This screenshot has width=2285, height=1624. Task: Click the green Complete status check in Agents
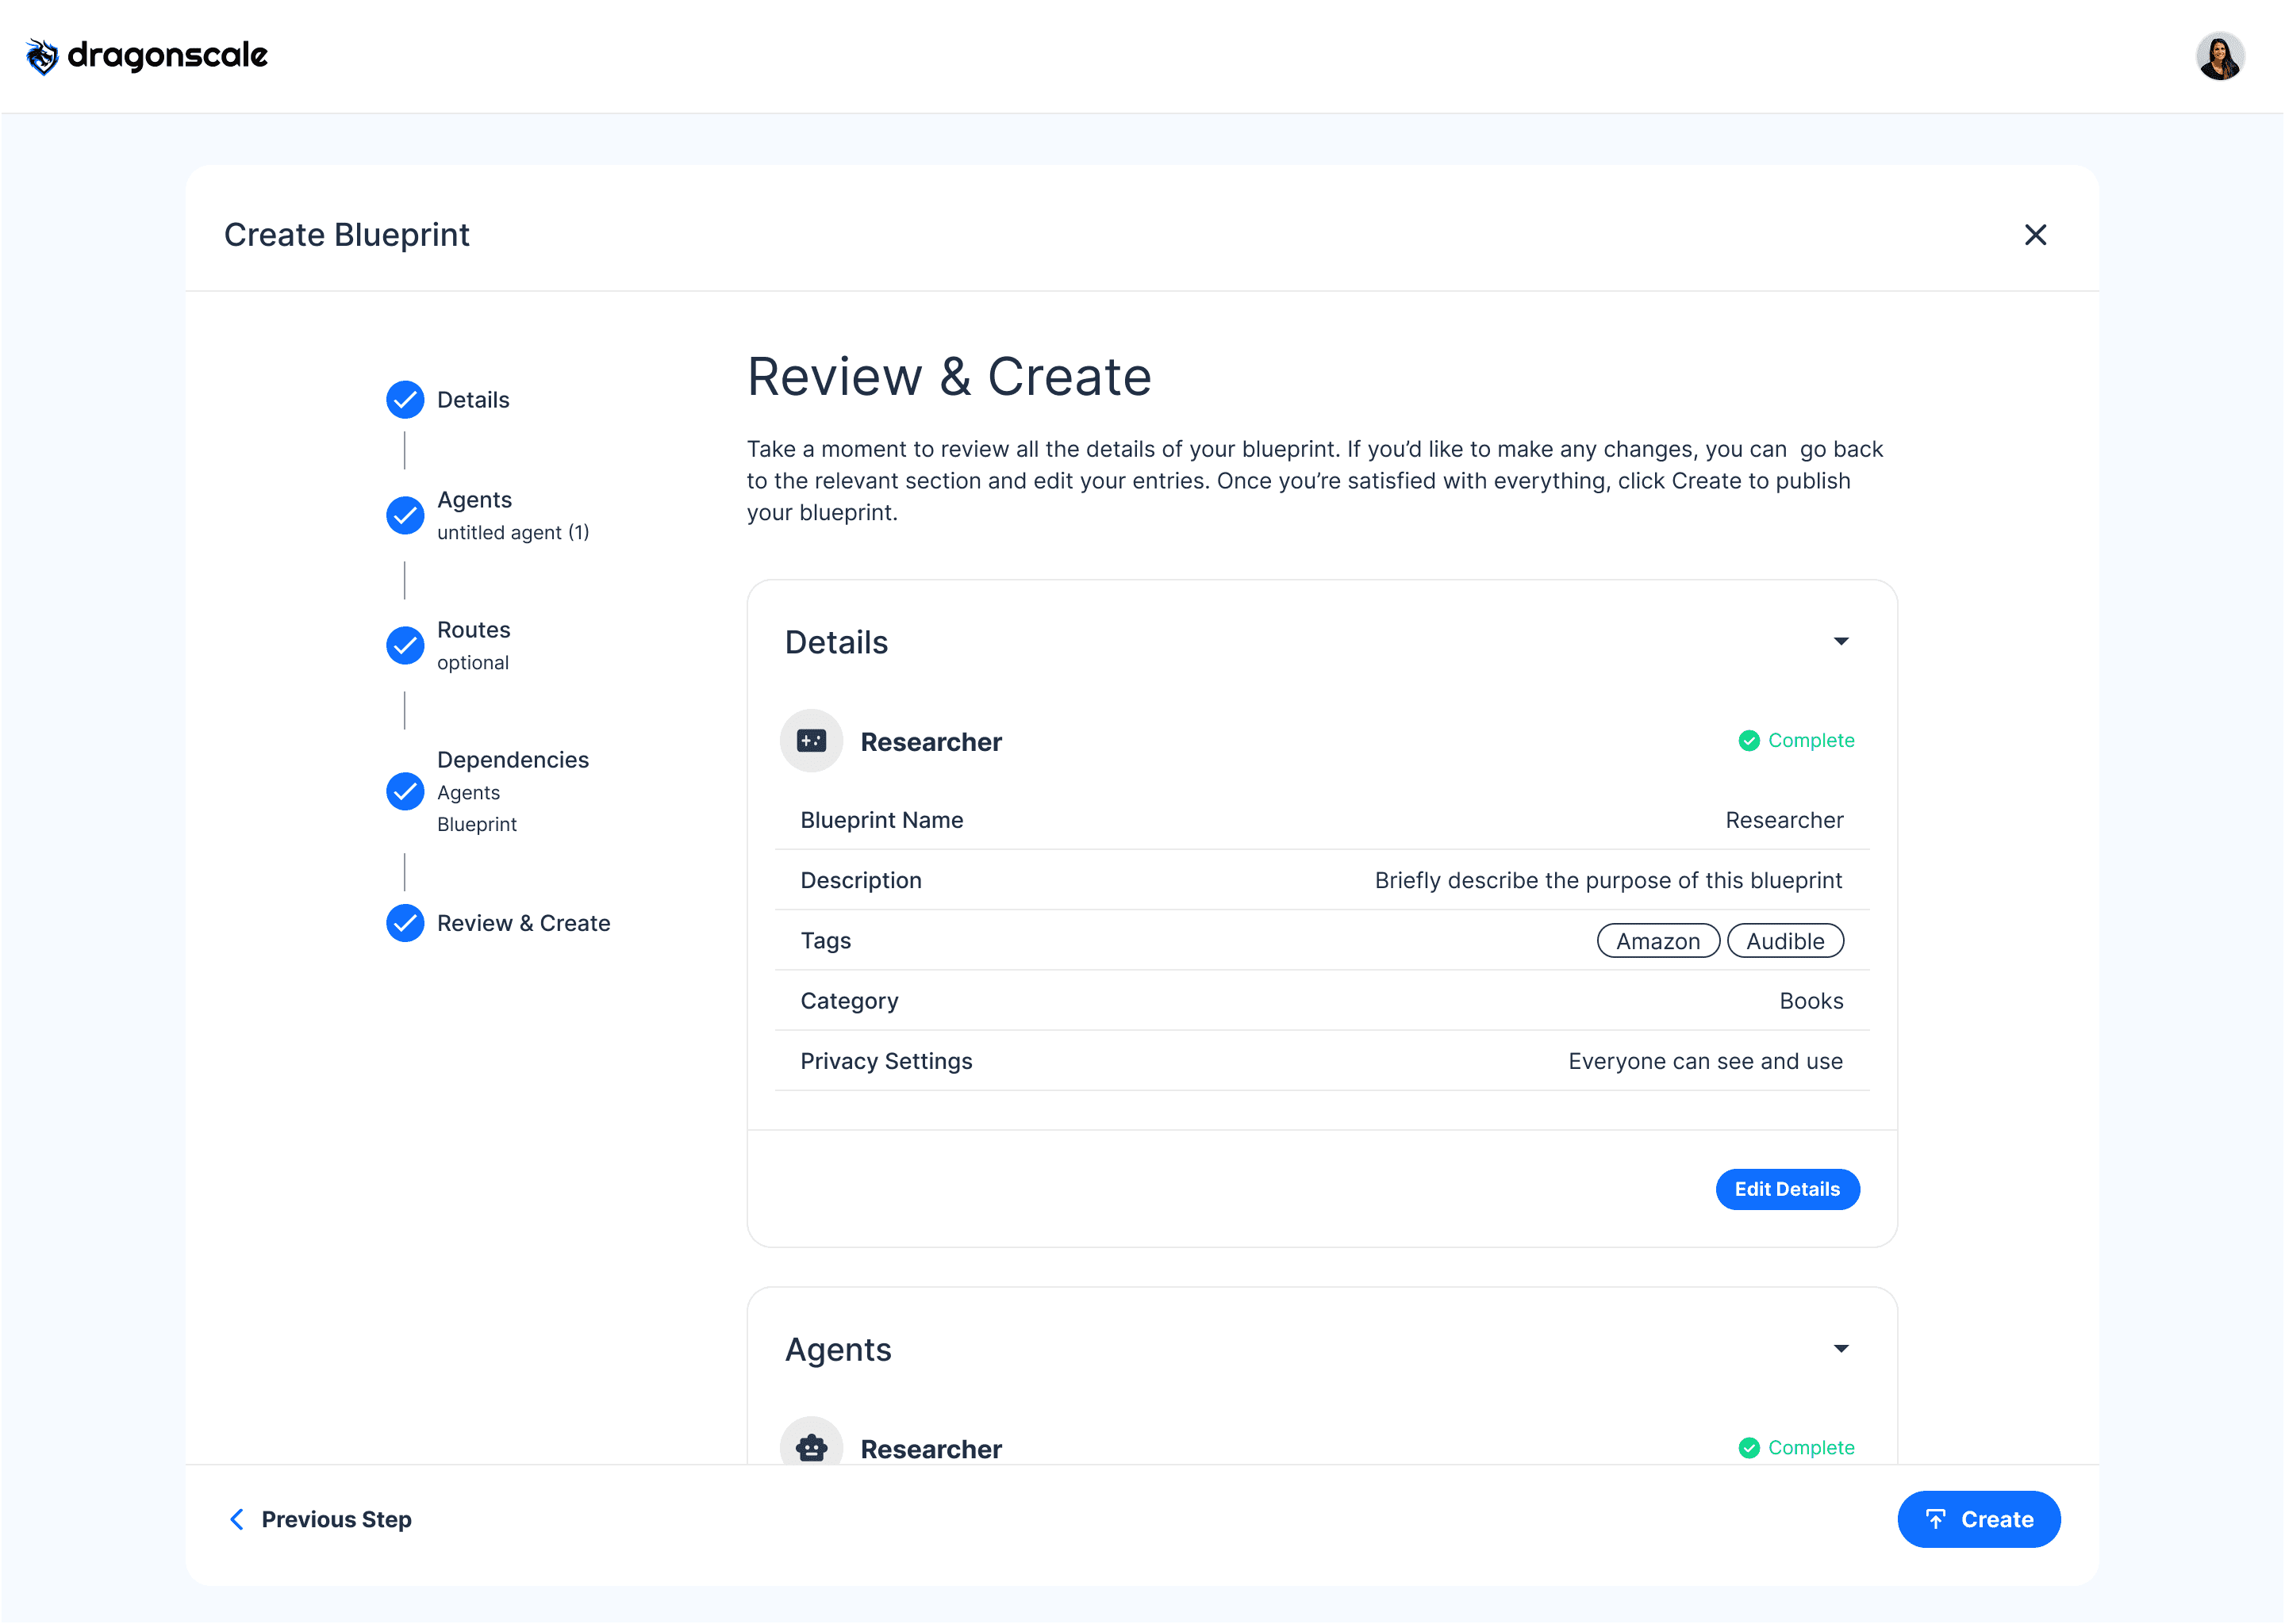(x=1749, y=1448)
